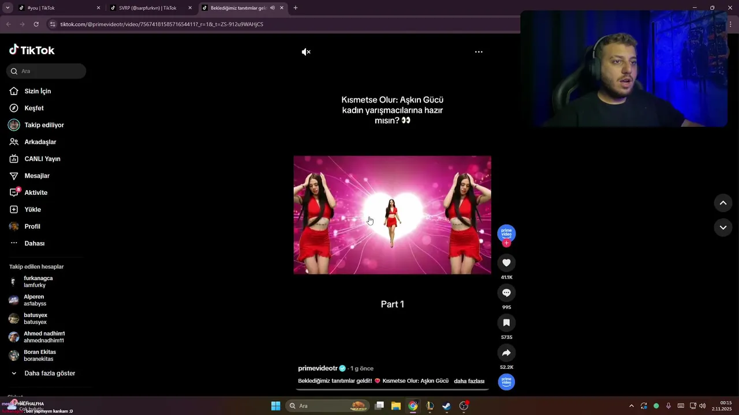Go to the previous video with the up chevron
This screenshot has width=739, height=415.
(723, 203)
